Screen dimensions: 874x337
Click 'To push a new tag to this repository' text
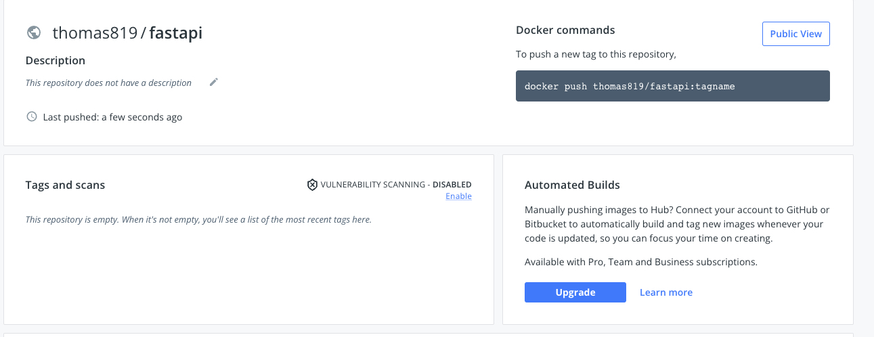coord(596,54)
